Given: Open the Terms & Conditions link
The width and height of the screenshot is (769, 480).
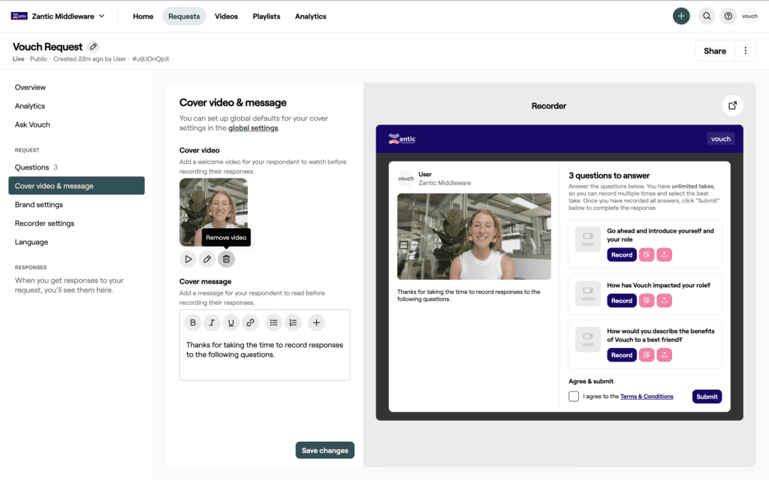Looking at the screenshot, I should [x=647, y=397].
